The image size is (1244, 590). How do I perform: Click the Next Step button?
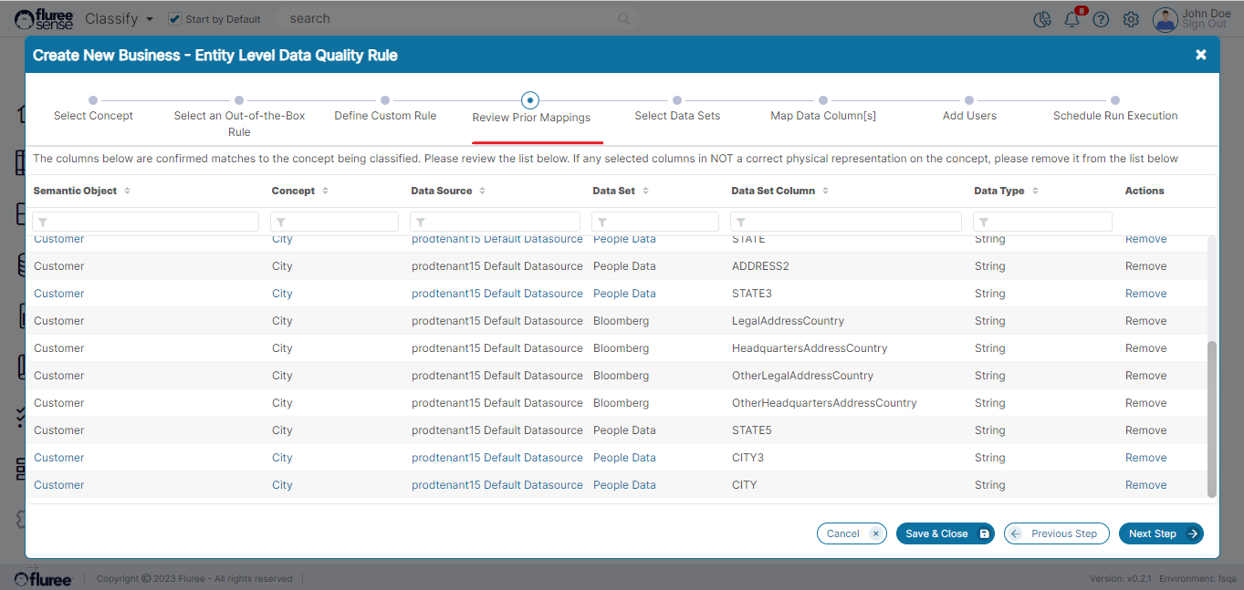tap(1160, 533)
